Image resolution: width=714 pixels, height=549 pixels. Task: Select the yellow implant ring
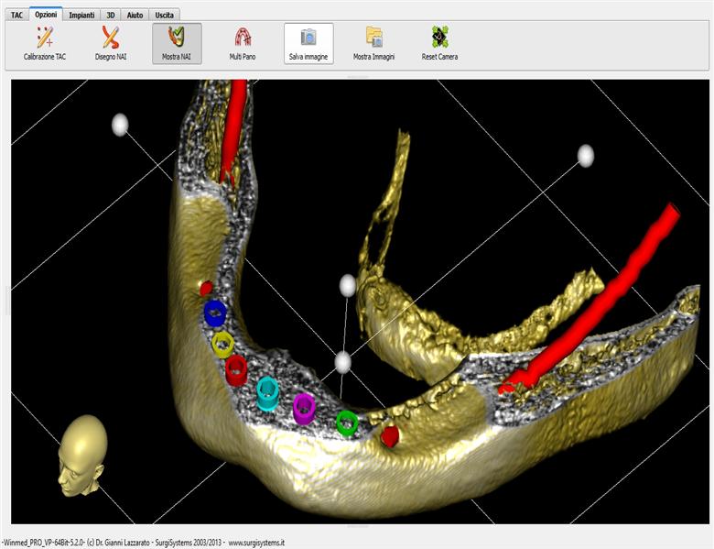pos(222,345)
